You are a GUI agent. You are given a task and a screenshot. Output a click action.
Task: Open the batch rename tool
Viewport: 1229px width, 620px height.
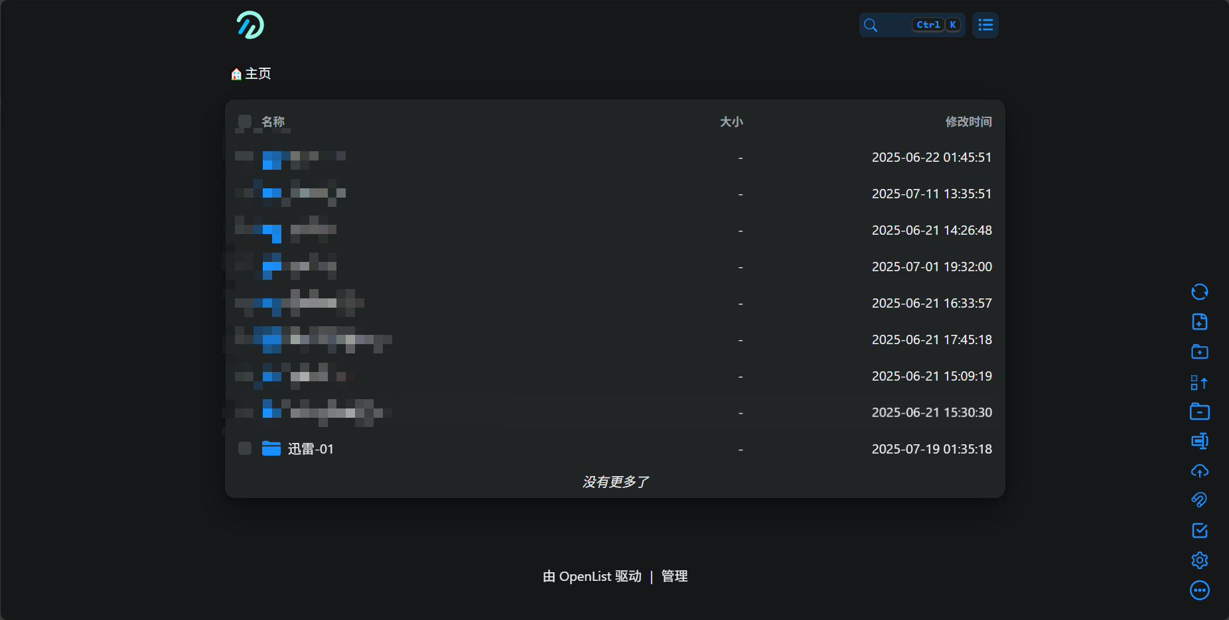(1199, 441)
